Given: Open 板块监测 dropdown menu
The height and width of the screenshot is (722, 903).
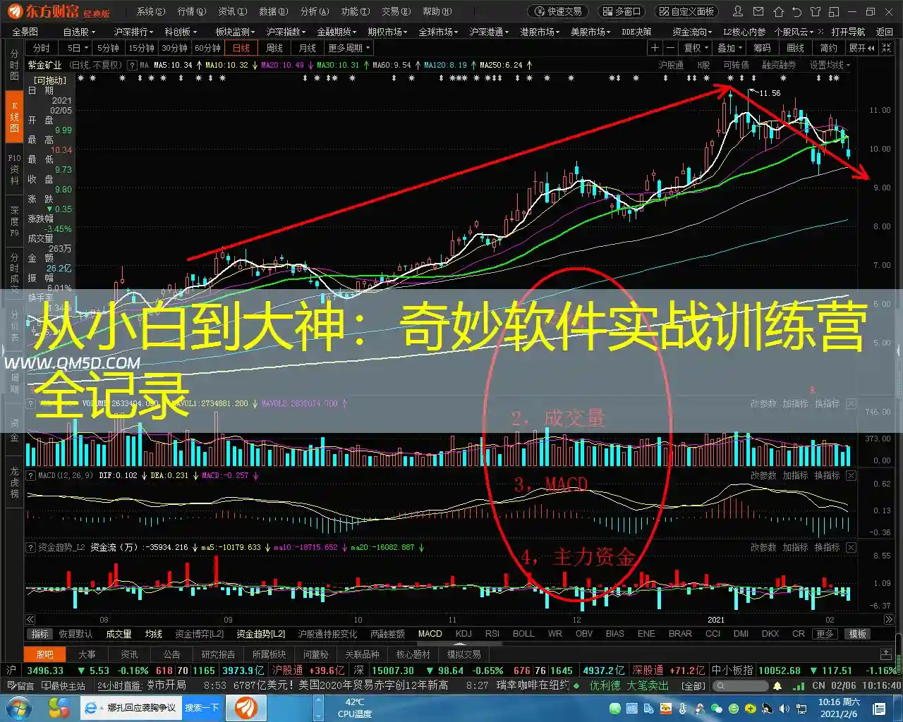Looking at the screenshot, I should coord(236,32).
